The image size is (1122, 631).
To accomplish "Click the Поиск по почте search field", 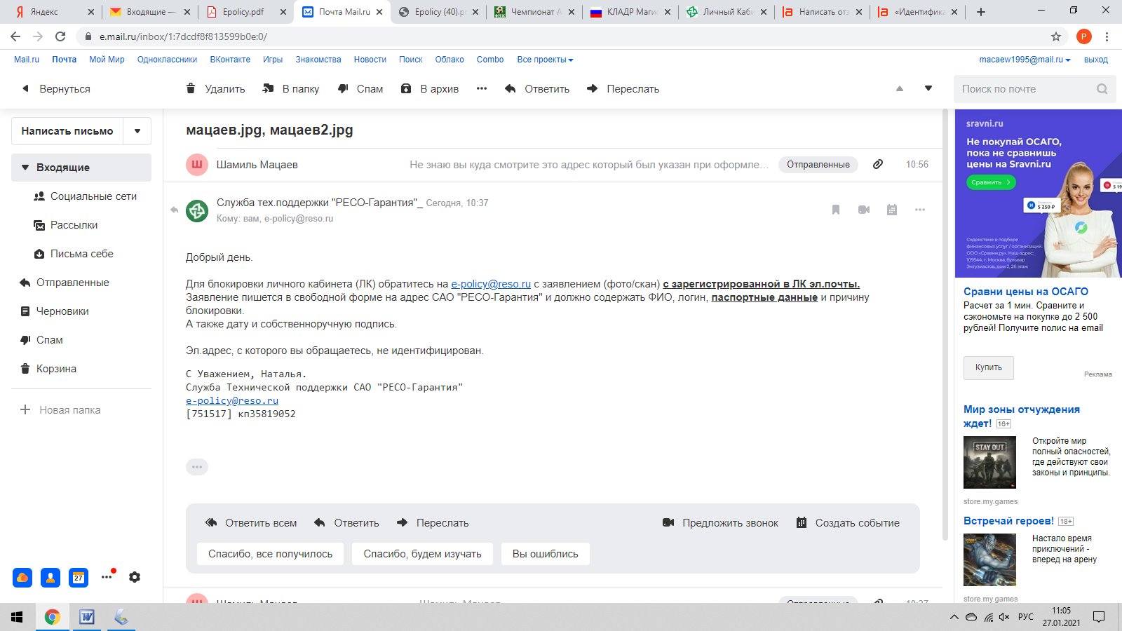I will 1024,89.
